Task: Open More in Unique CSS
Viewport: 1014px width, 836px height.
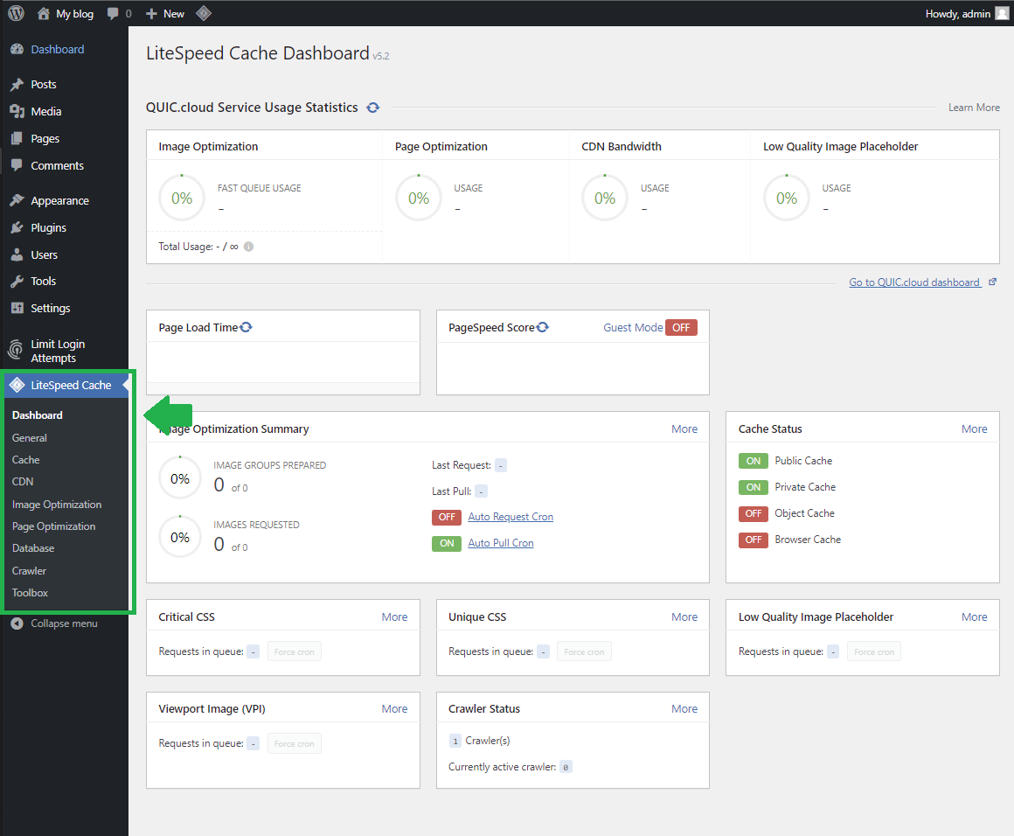Action: point(684,617)
